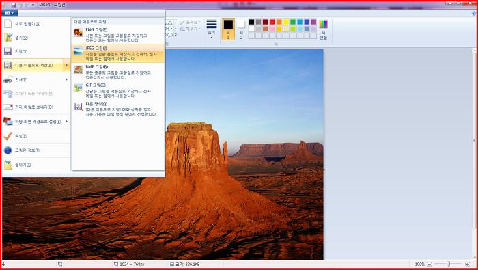Click the Open (열기) folder icon
This screenshot has height=270, width=478.
point(8,38)
